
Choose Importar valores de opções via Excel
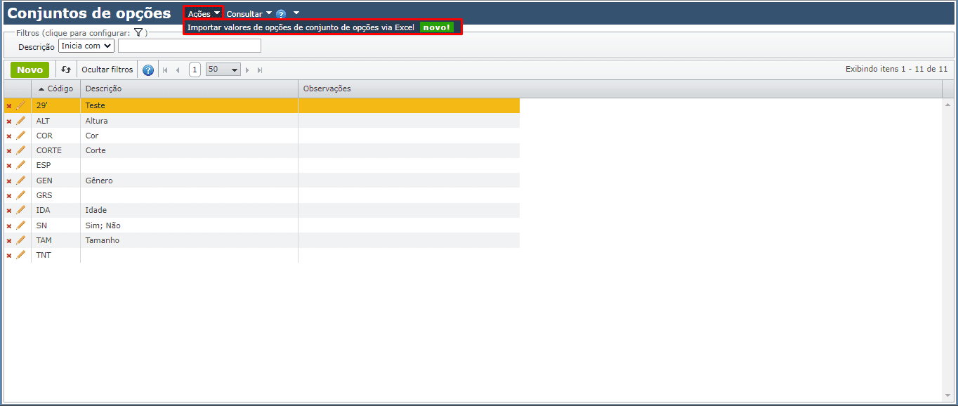[322, 27]
